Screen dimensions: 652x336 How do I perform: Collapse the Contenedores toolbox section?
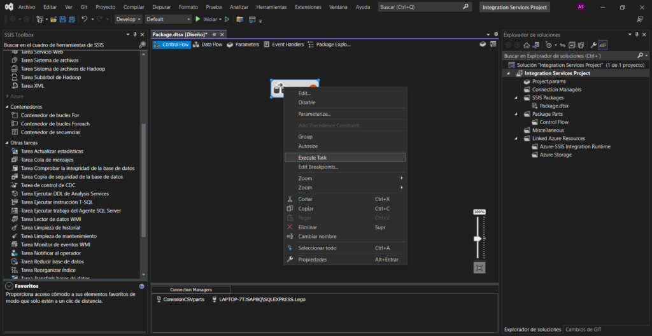click(7, 107)
